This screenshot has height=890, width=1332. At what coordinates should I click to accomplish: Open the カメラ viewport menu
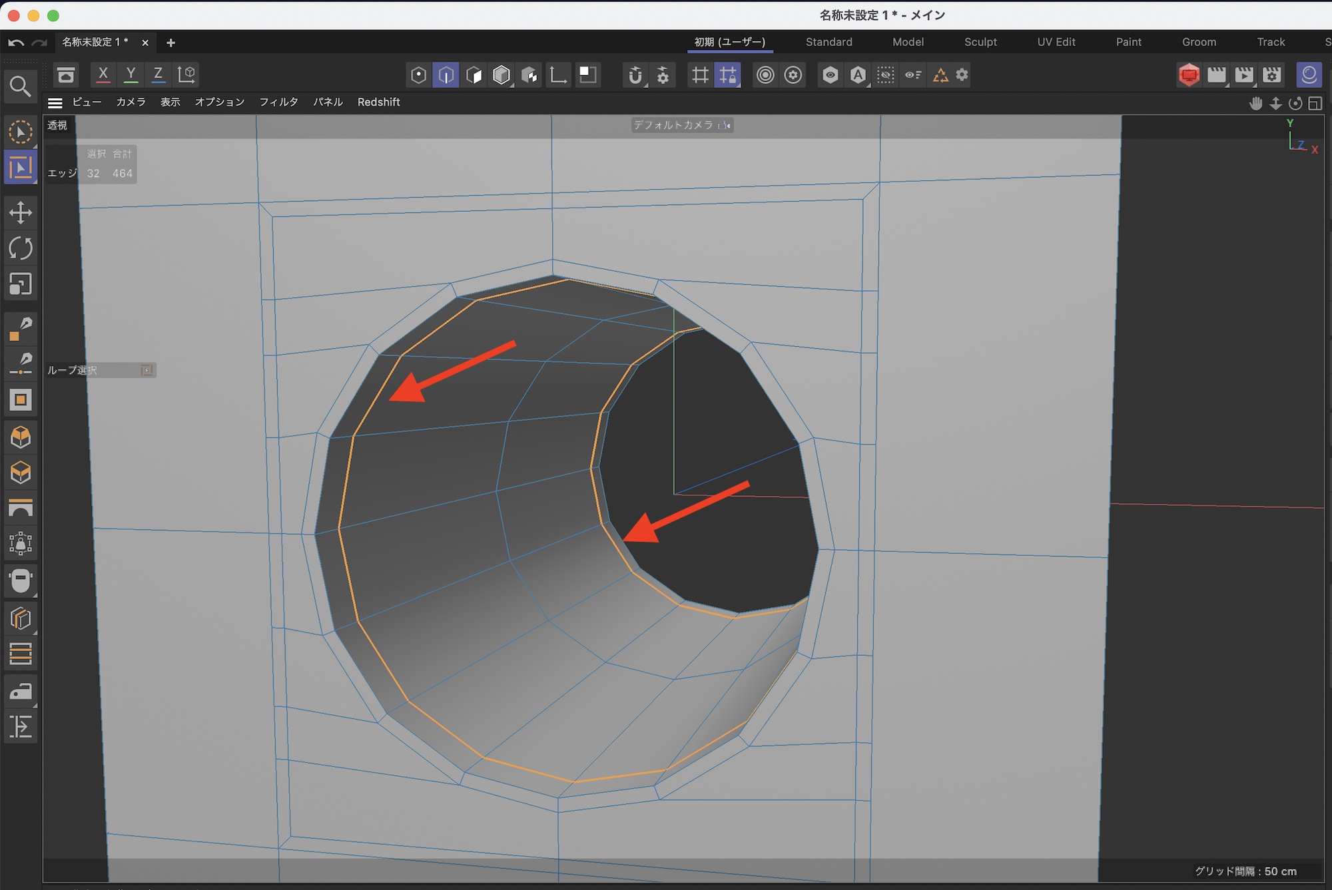pos(131,102)
